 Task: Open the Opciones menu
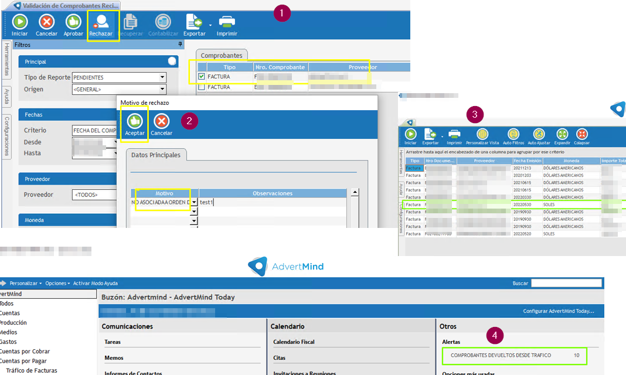pyautogui.click(x=57, y=283)
